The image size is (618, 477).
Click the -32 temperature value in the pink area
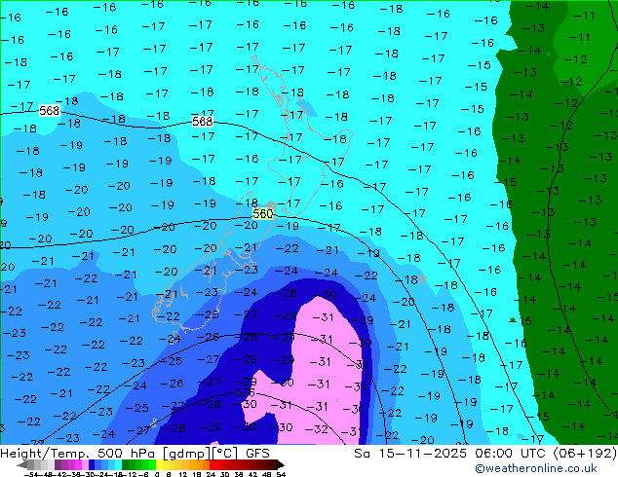tap(316, 429)
